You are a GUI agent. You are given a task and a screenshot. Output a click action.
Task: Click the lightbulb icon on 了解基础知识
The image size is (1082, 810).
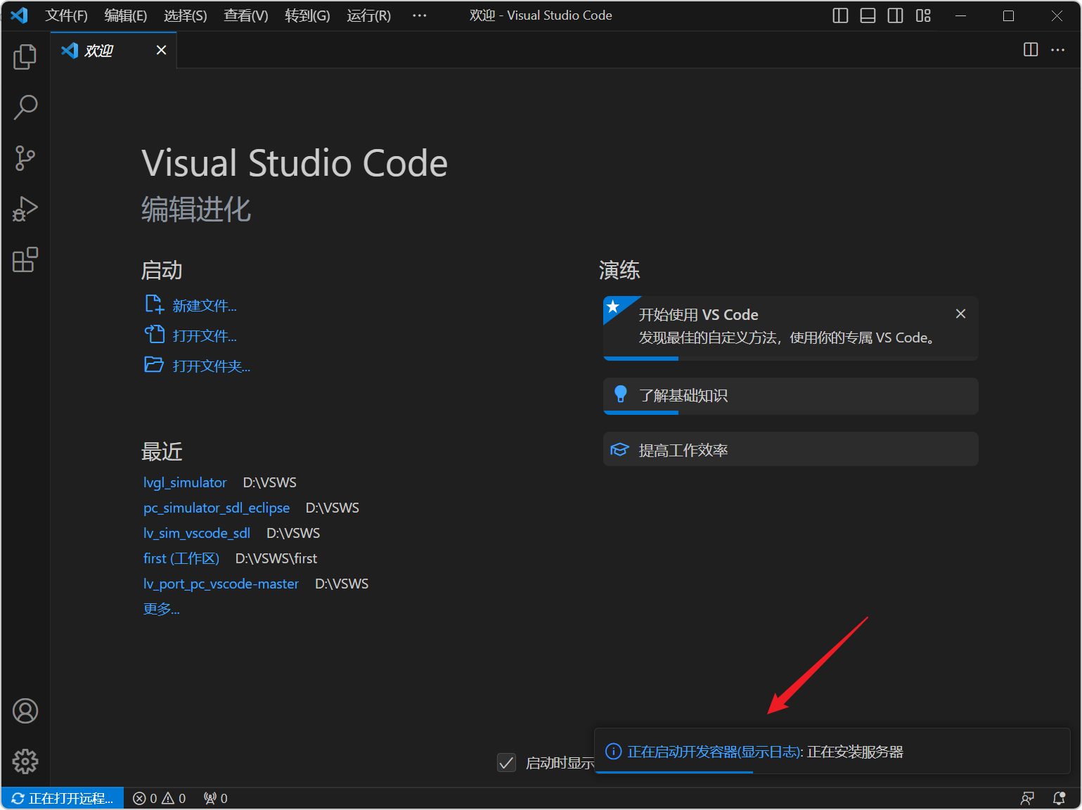[x=620, y=394]
